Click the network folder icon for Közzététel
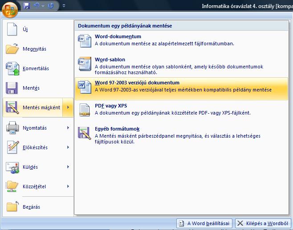Image resolution: width=293 pixels, height=230 pixels. tap(12, 186)
